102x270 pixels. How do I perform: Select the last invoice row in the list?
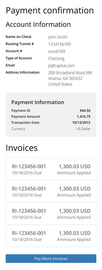pos(51,236)
